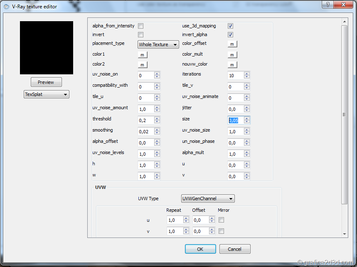
Task: Enable the alpha_from_intensity checkbox
Action: [141, 26]
